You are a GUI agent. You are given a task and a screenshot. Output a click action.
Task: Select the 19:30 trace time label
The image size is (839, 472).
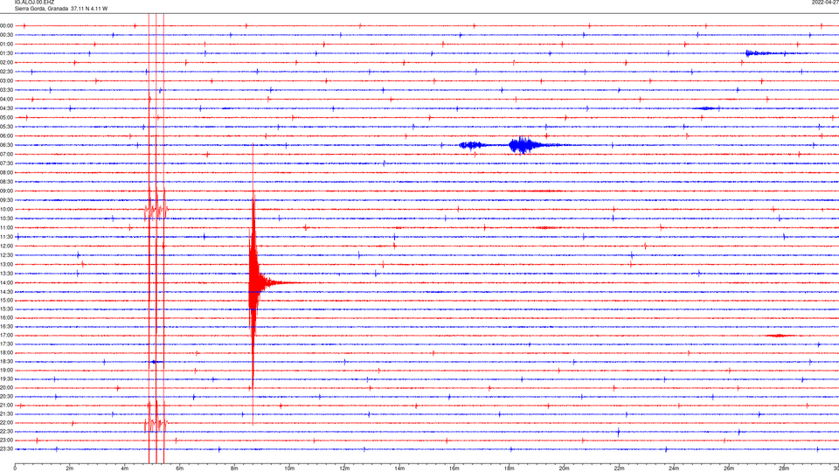7,378
